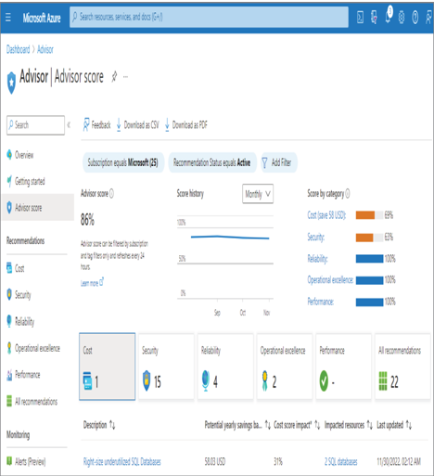Select the Security tile showing 15
Image resolution: width=434 pixels, height=476 pixels.
click(166, 367)
